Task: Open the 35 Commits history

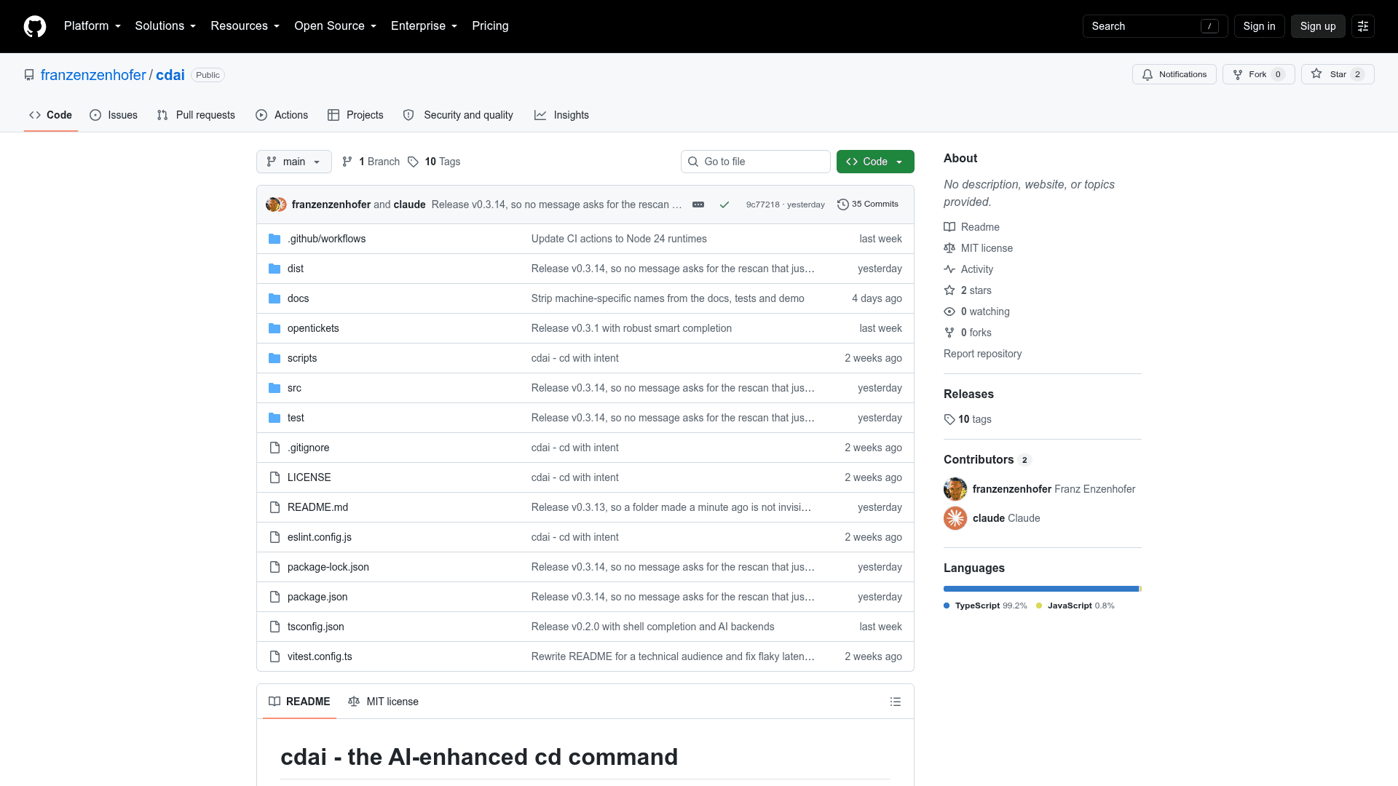Action: [868, 205]
